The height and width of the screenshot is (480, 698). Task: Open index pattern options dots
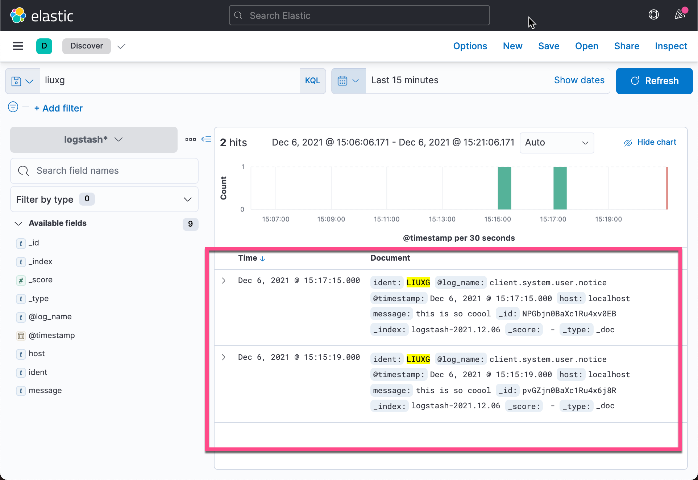(x=190, y=139)
